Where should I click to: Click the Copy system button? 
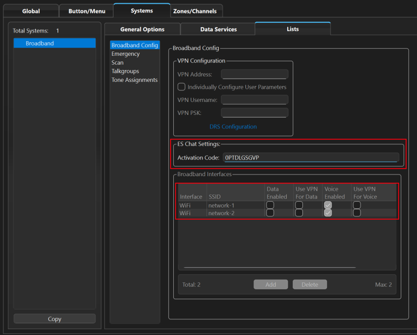54,319
